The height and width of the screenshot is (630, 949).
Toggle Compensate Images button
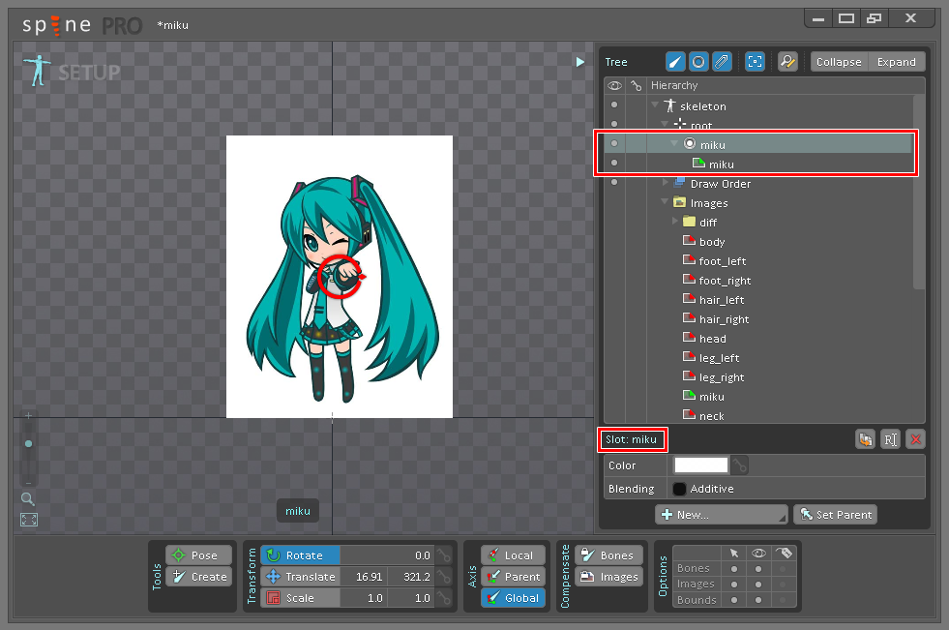[608, 577]
